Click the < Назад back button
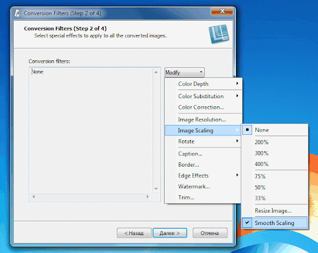 (134, 233)
